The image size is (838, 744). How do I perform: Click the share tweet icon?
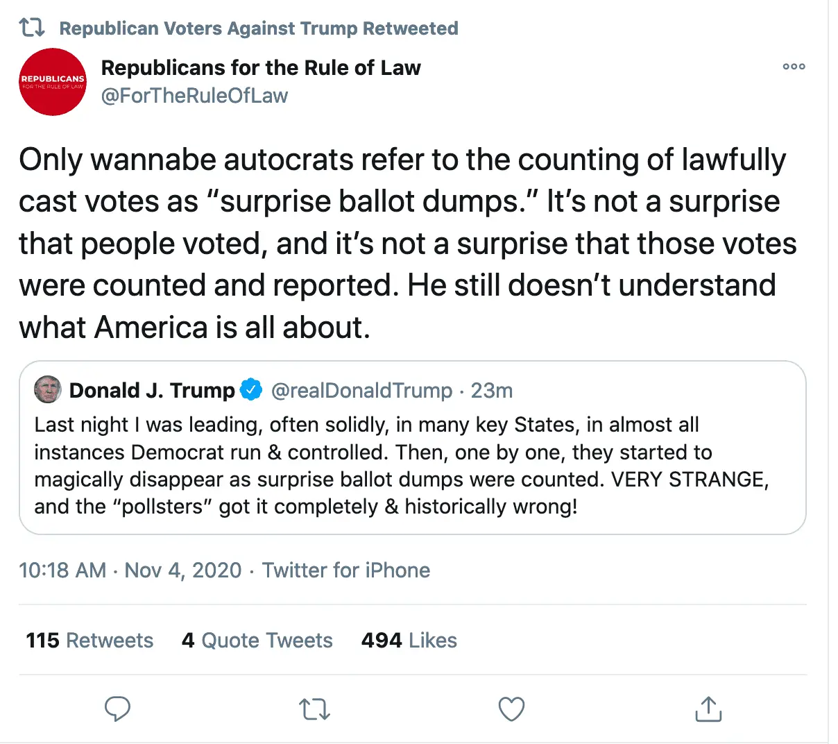[x=708, y=709]
